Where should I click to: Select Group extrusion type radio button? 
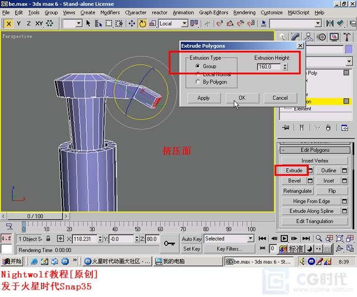pos(198,66)
